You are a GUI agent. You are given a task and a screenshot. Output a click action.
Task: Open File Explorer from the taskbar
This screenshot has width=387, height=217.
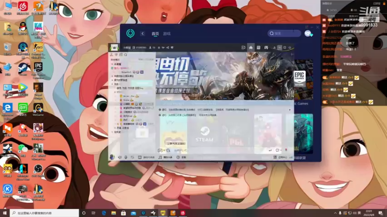point(114,213)
